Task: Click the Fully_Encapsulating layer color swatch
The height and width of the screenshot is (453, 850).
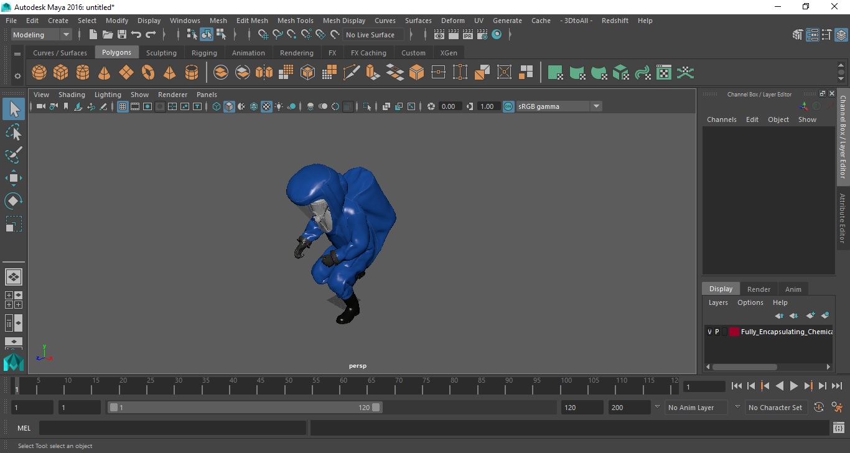Action: click(x=734, y=332)
